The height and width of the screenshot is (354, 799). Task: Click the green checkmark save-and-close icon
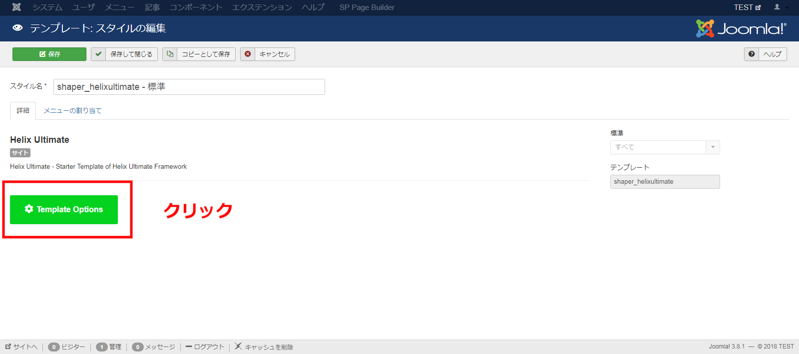point(98,54)
